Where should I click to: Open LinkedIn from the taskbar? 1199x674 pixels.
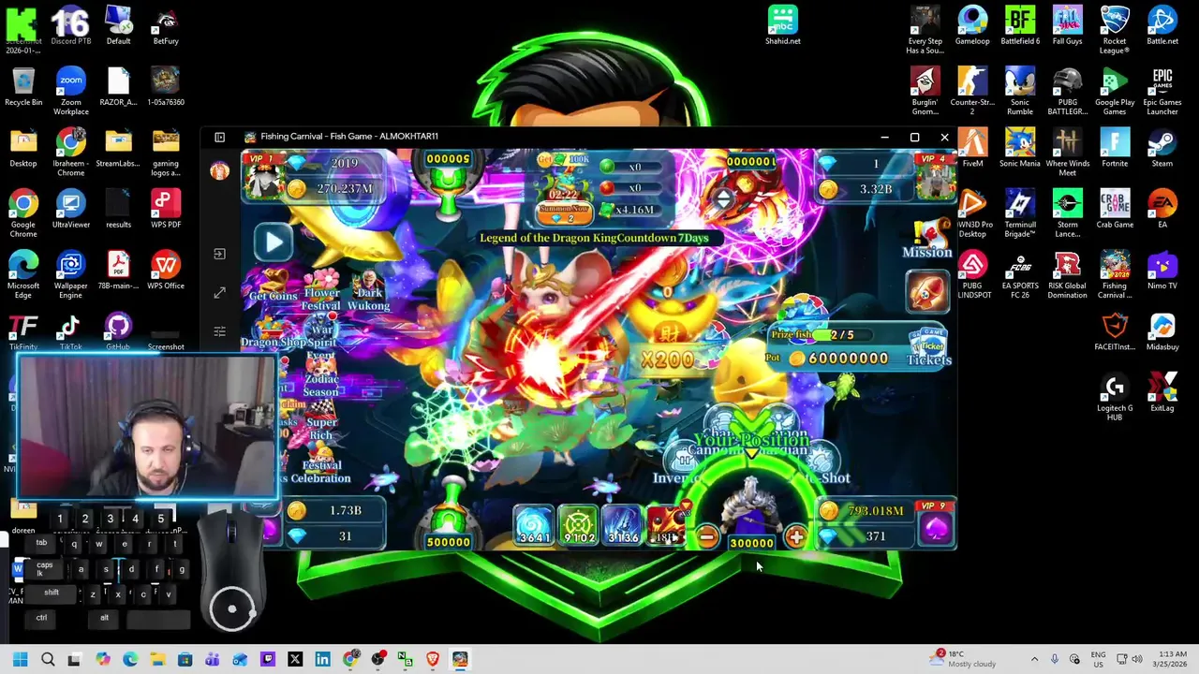click(x=322, y=659)
